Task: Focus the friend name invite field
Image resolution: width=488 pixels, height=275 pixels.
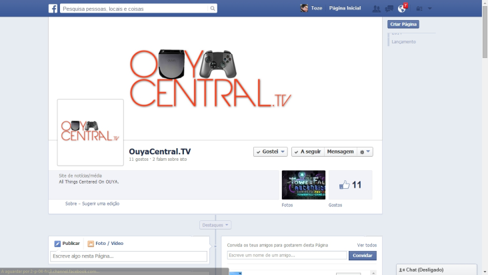Action: [x=287, y=256]
